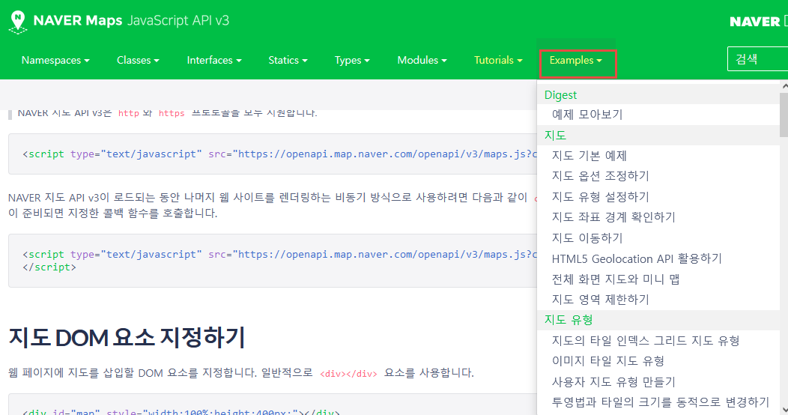
Task: Expand the Namespaces dropdown menu
Action: coord(55,60)
